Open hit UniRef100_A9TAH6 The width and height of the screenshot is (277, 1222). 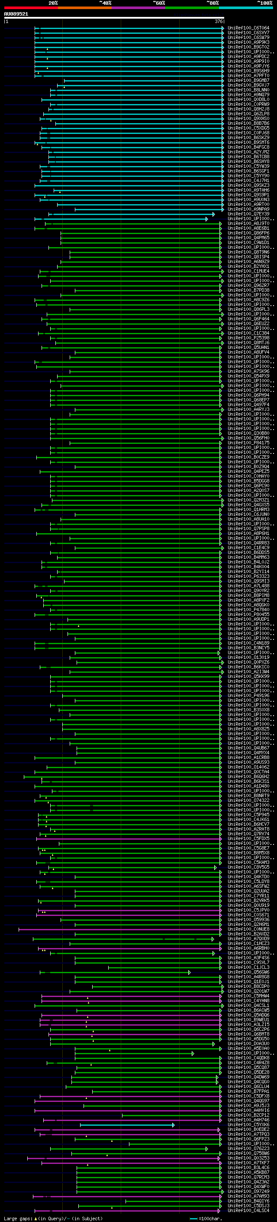248,190
